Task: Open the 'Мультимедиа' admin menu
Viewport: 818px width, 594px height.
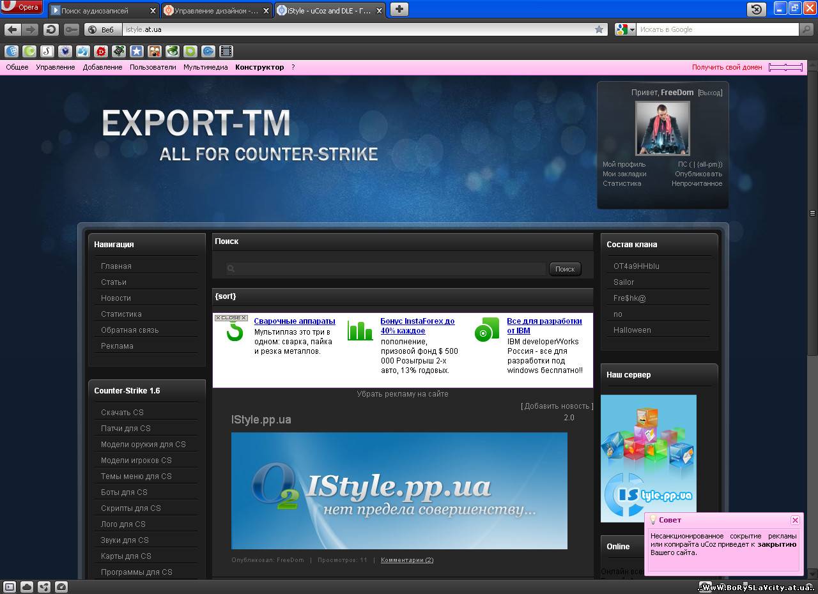Action: coord(206,67)
